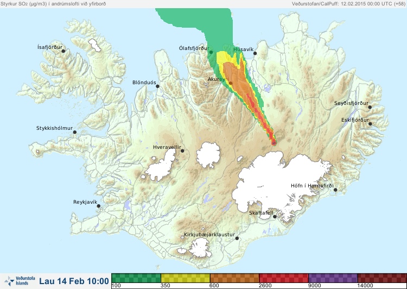The image size is (407, 289).
Task: Click the Skaftafell marker dot
Action: tap(275, 217)
